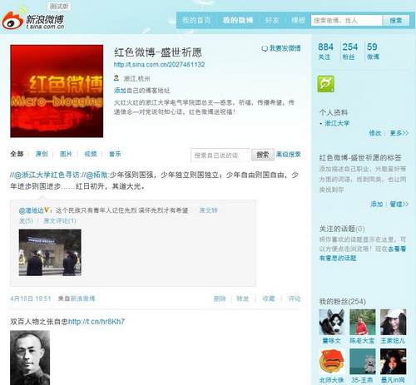Click the 搜索 button in top bar
The width and height of the screenshot is (416, 385).
coord(396,20)
